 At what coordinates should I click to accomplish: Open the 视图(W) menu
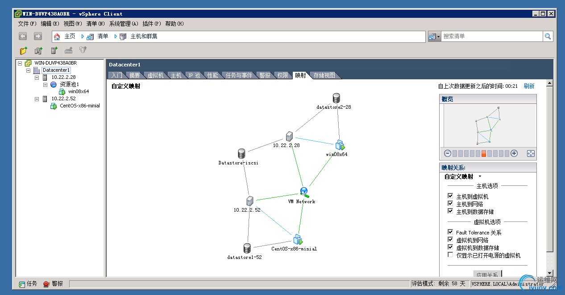click(73, 24)
